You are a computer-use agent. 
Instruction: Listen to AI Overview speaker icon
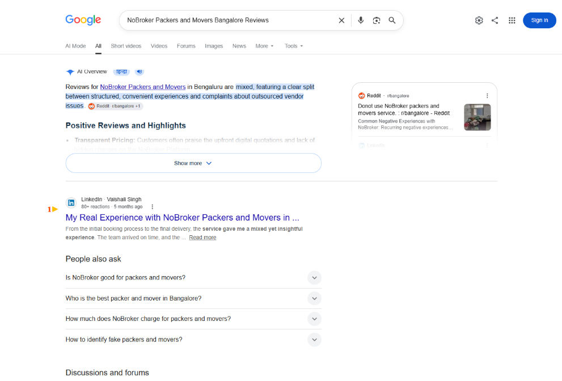click(x=140, y=71)
